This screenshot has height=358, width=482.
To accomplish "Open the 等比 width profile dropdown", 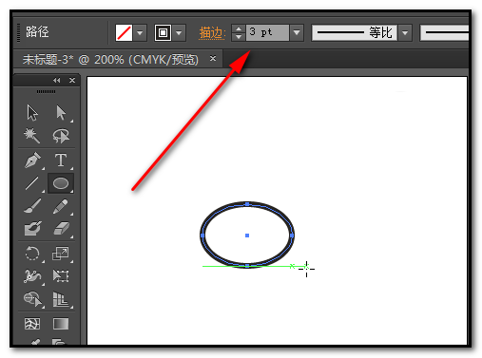I will 405,32.
